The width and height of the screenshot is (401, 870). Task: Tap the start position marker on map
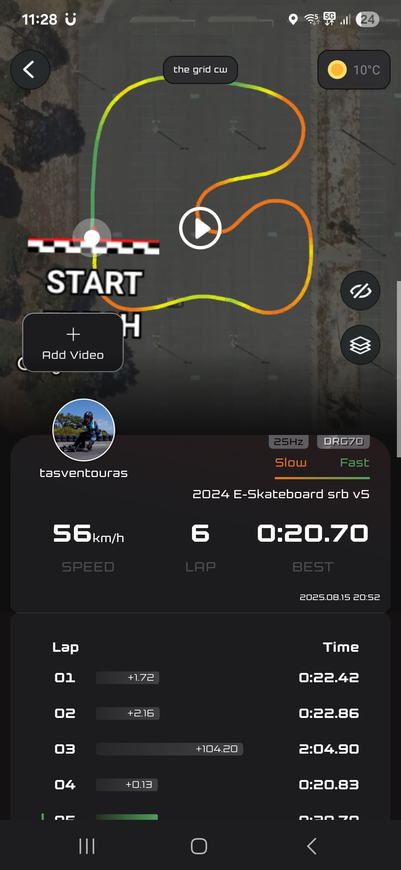pos(92,237)
